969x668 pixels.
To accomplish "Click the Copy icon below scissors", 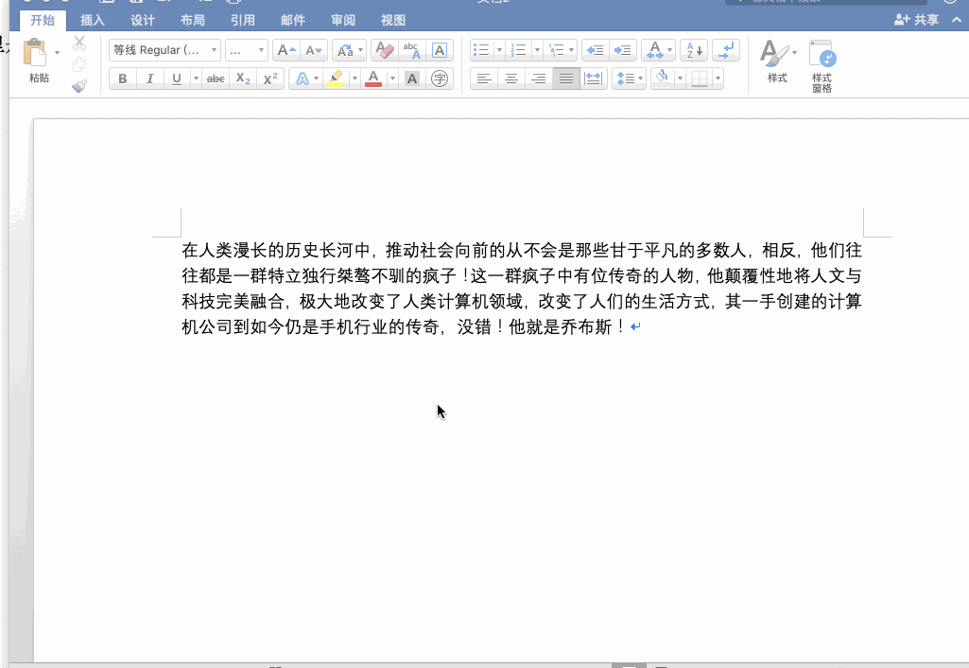I will (x=79, y=64).
